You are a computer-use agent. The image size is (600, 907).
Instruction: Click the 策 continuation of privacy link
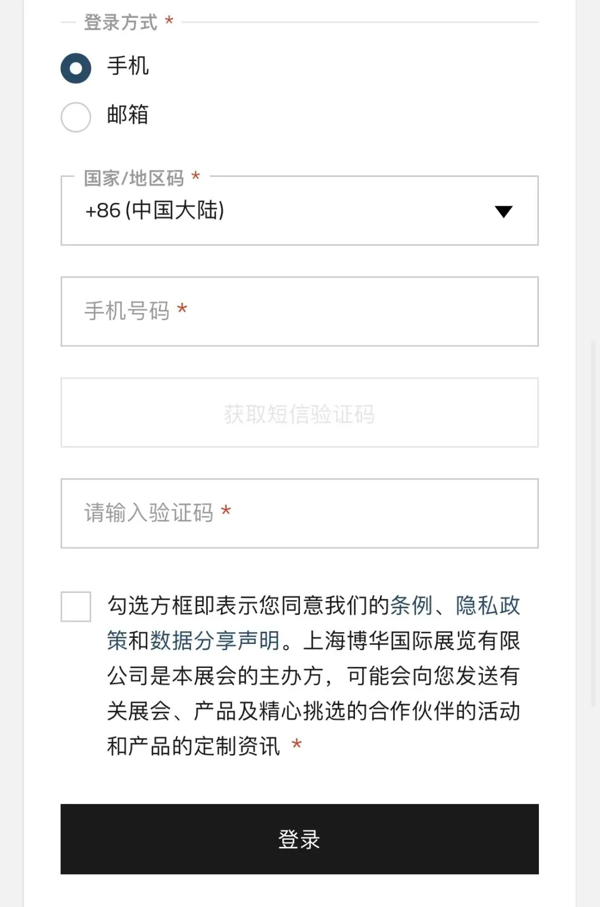117,641
